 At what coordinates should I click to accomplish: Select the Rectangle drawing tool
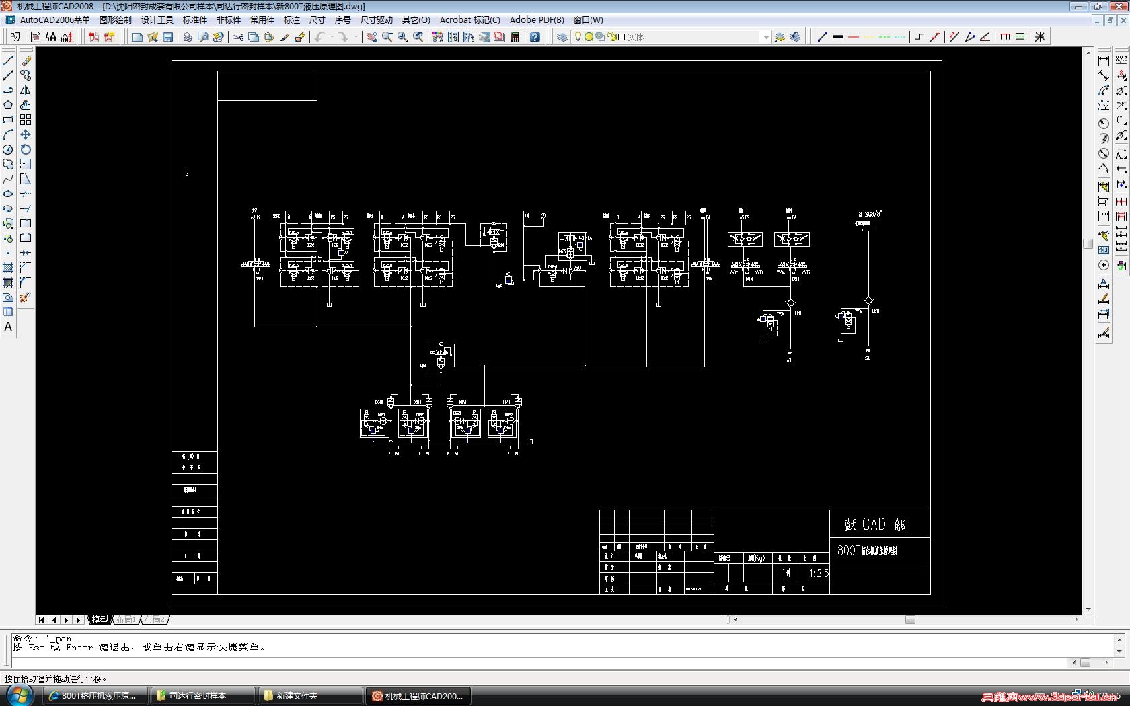pos(8,120)
